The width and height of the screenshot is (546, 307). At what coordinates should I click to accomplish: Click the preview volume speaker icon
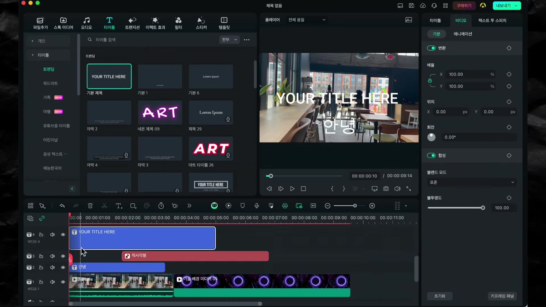pyautogui.click(x=397, y=189)
